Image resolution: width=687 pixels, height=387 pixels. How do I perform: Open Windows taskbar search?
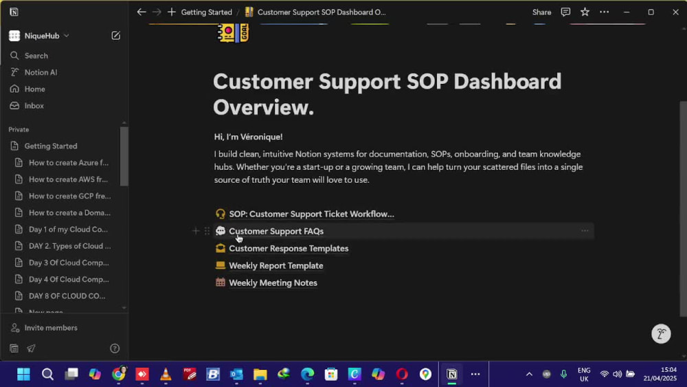pyautogui.click(x=47, y=375)
